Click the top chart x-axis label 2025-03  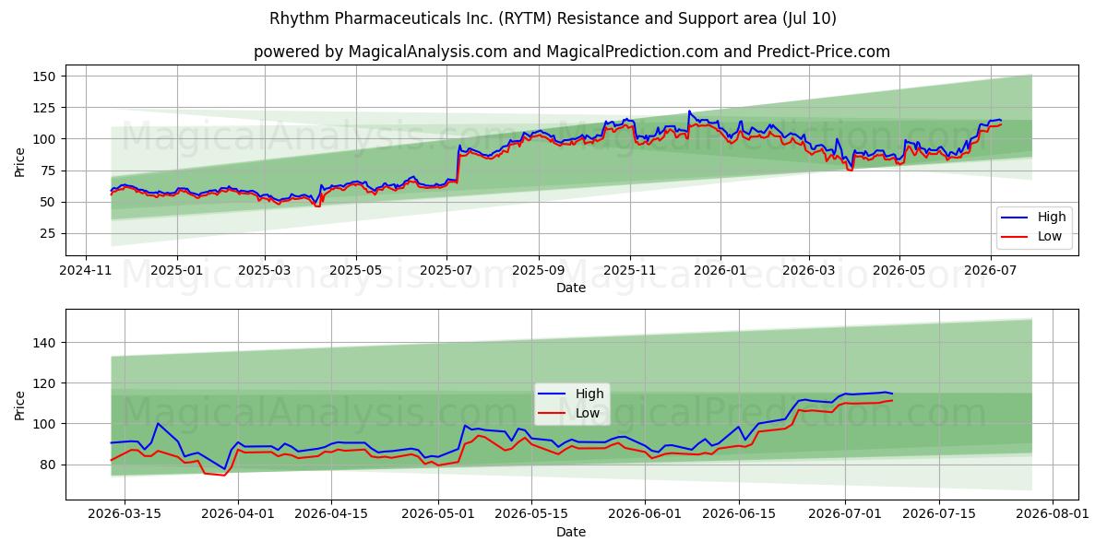tap(265, 271)
